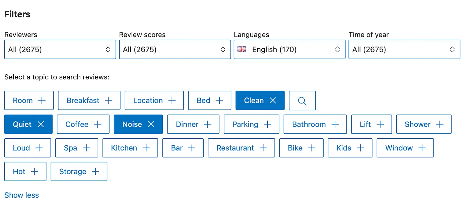Click the plus icon on Parking
The width and height of the screenshot is (469, 212).
267,124
